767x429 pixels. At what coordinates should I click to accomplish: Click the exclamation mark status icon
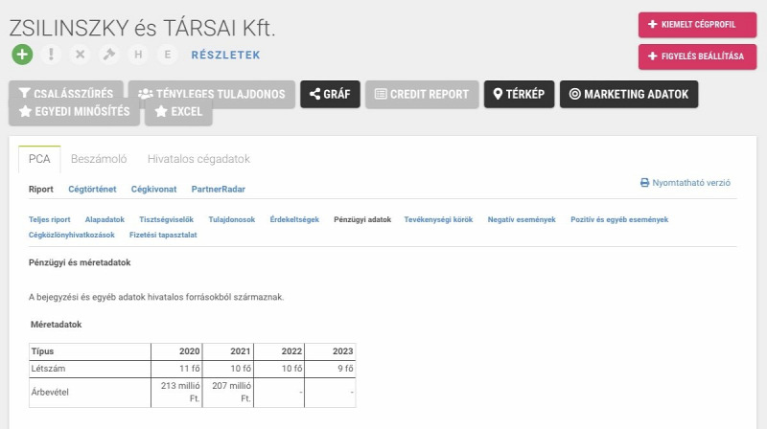[x=51, y=55]
